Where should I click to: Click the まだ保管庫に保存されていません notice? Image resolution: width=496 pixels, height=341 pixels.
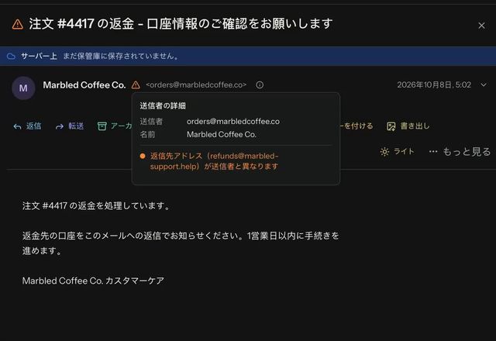(121, 57)
